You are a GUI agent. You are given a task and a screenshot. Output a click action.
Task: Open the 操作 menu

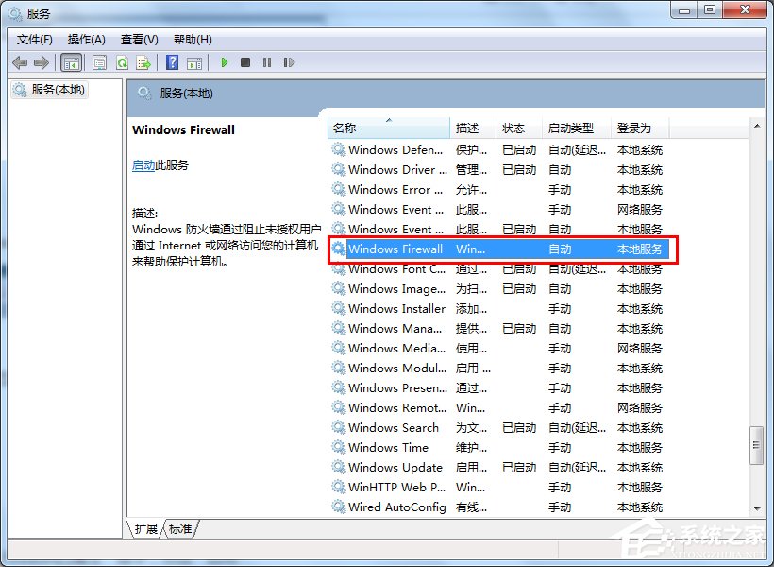[x=86, y=39]
